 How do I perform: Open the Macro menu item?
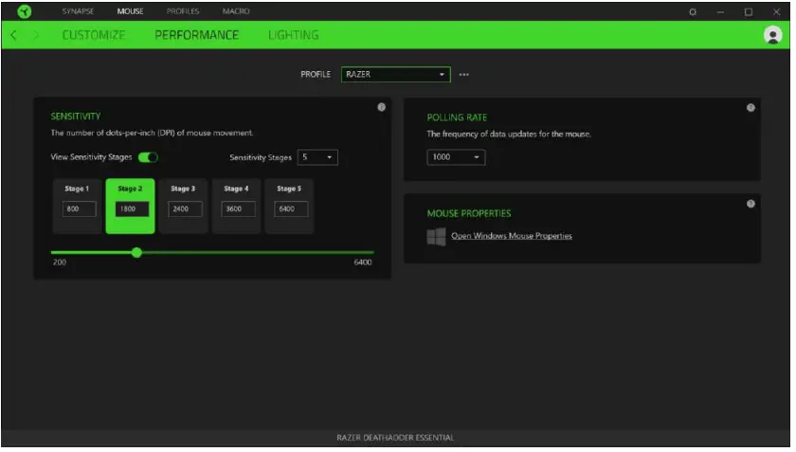[x=235, y=11]
